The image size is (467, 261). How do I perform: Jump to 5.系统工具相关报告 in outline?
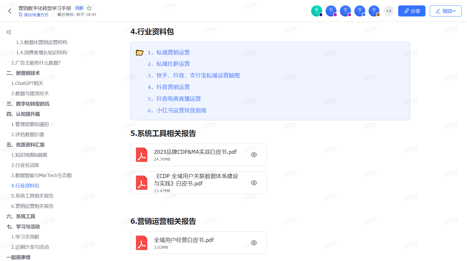[x=32, y=196]
